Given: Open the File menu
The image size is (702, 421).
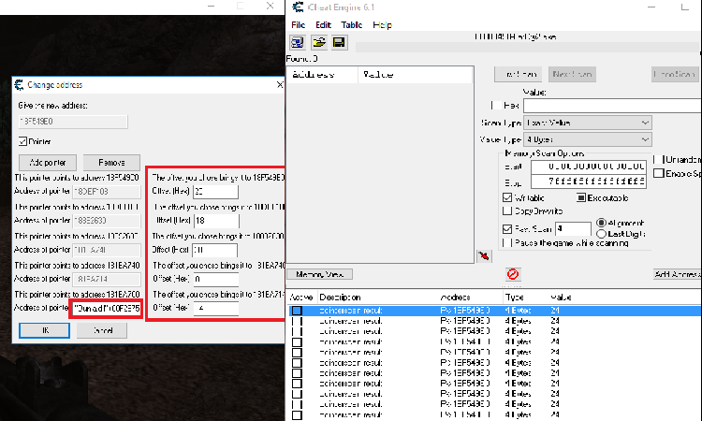Looking at the screenshot, I should pyautogui.click(x=299, y=25).
